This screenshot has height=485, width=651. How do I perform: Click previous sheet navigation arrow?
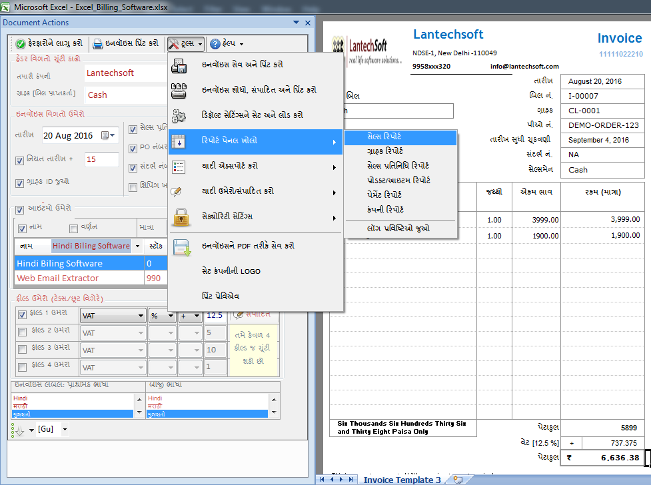[x=332, y=480]
